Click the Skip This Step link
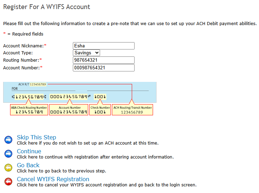259x193 pixels. coord(36,137)
